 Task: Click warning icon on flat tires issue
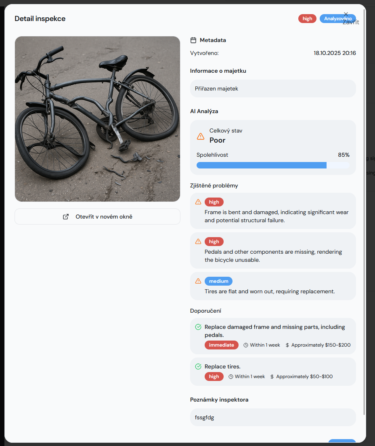(x=198, y=281)
